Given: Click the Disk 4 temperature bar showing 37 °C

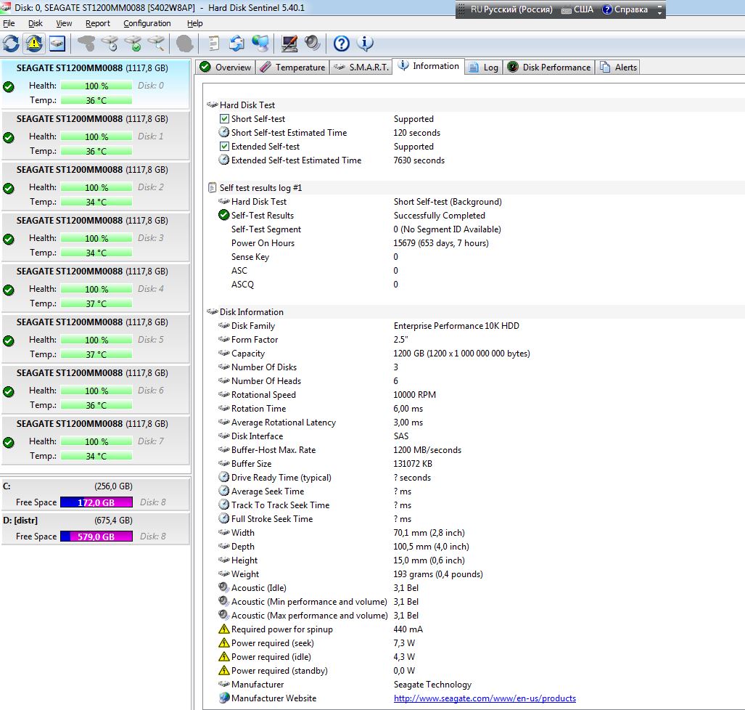Looking at the screenshot, I should click(96, 303).
